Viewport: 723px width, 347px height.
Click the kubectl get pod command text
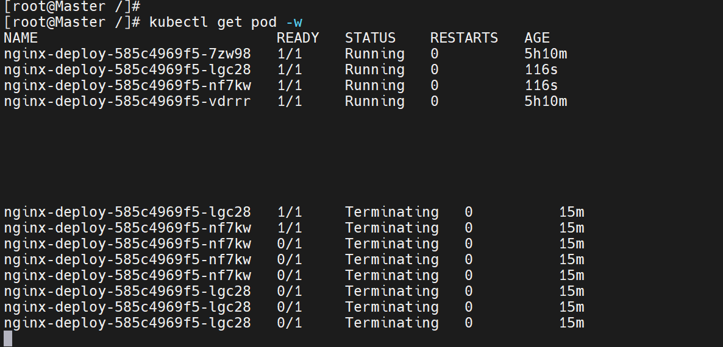point(213,22)
